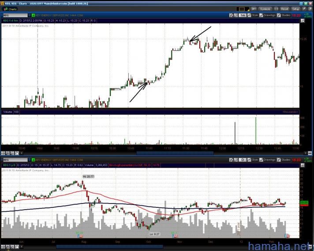Click fit-width icon at upper chart scrollbar end
The image size is (314, 251).
310,153
